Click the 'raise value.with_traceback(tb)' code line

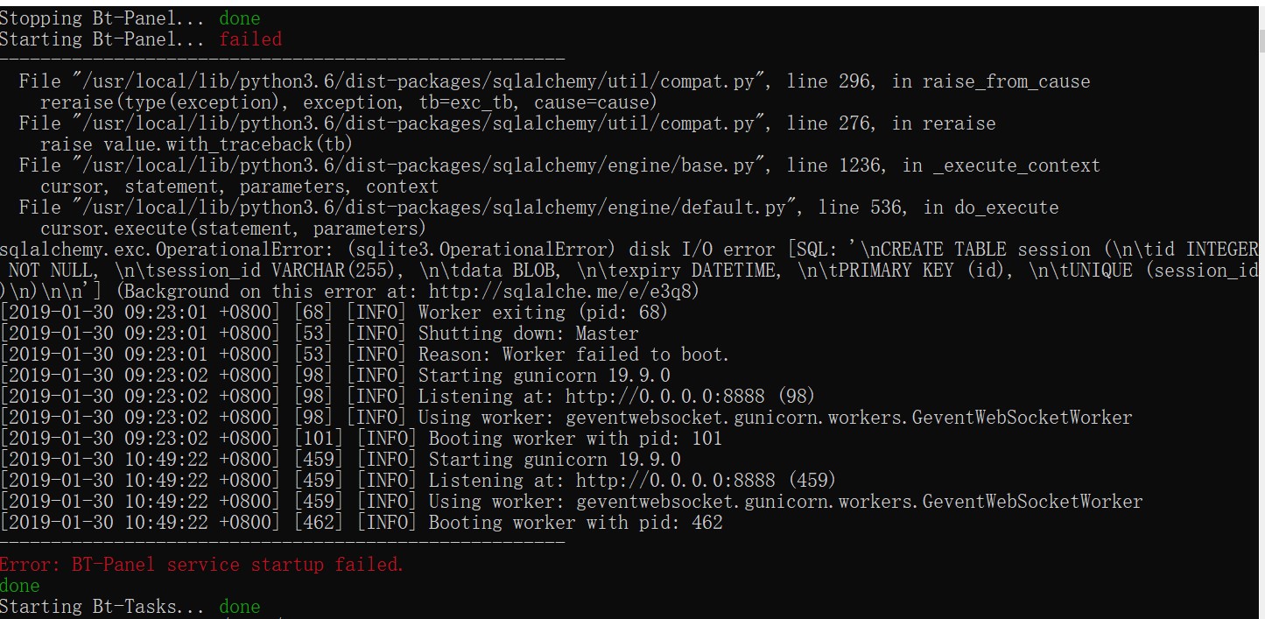tap(197, 144)
